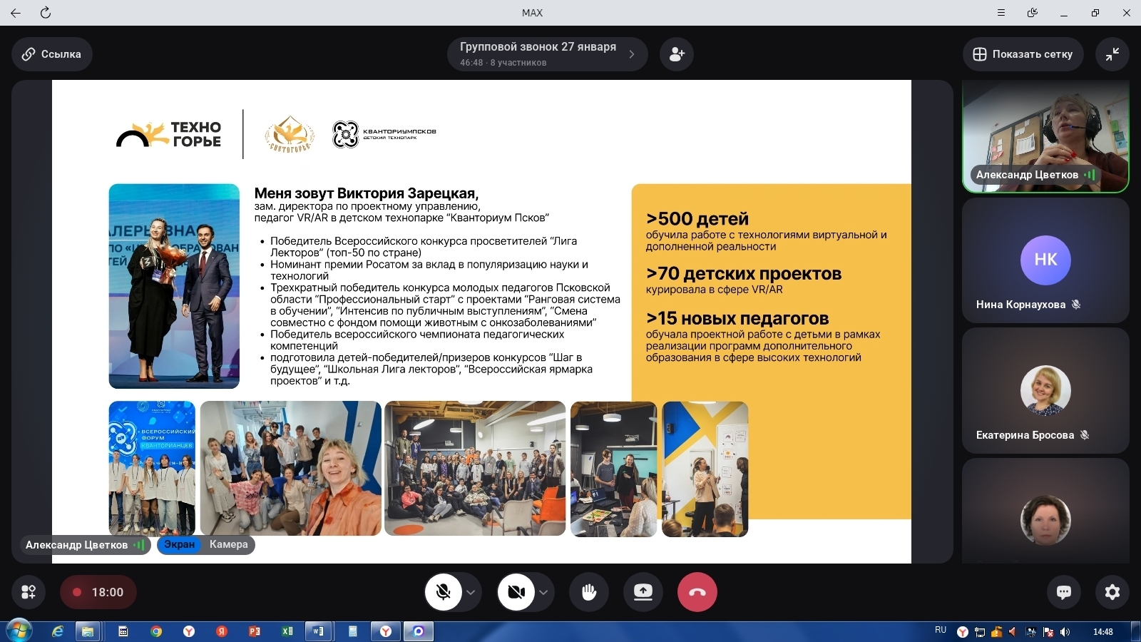This screenshot has width=1141, height=642.
Task: Raise hand in the call
Action: click(589, 592)
